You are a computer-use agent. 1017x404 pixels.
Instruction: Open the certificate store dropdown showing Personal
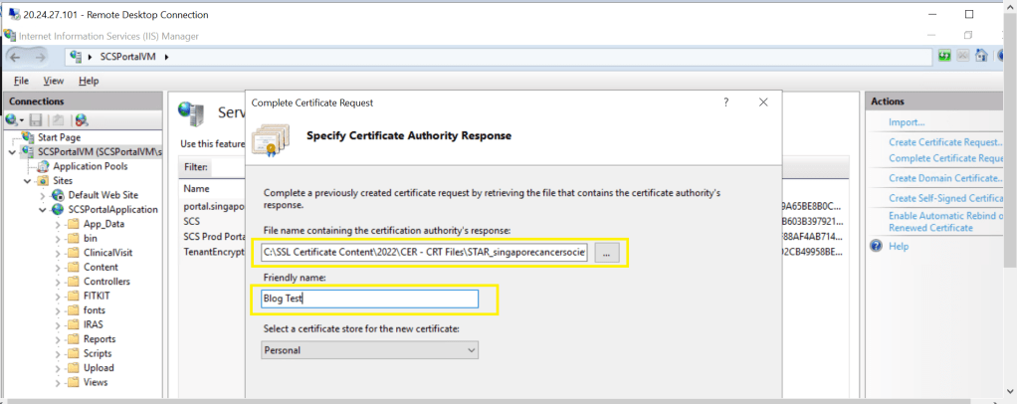pos(370,350)
